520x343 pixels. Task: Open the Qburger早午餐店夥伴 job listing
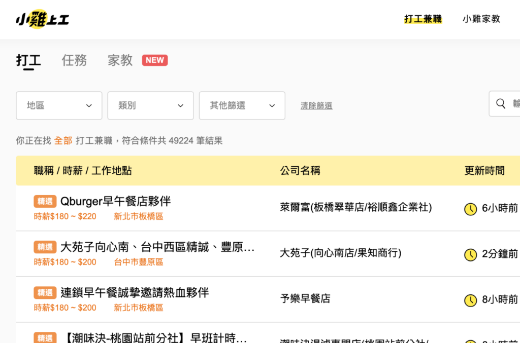[115, 201]
